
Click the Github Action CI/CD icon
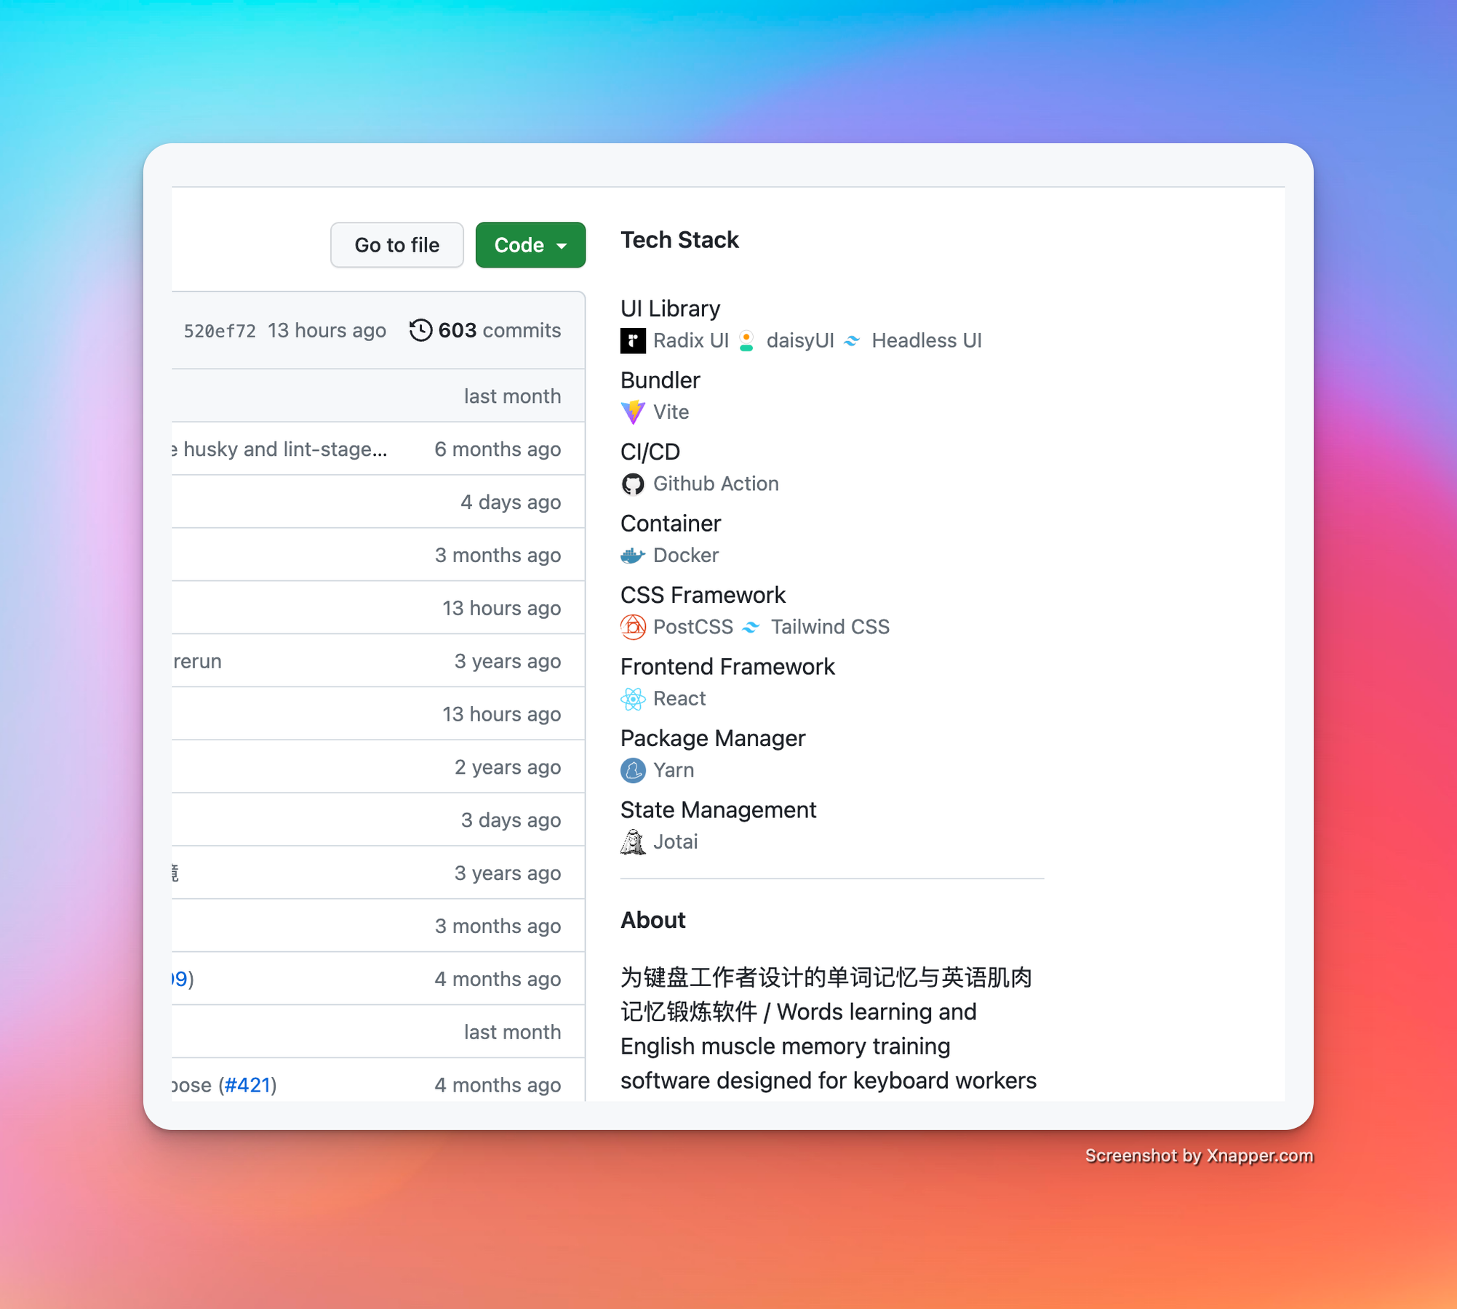pos(632,483)
